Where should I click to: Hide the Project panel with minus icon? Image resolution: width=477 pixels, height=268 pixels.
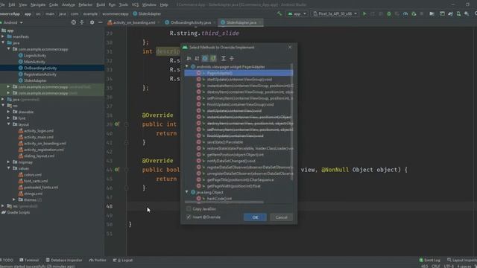click(x=100, y=22)
